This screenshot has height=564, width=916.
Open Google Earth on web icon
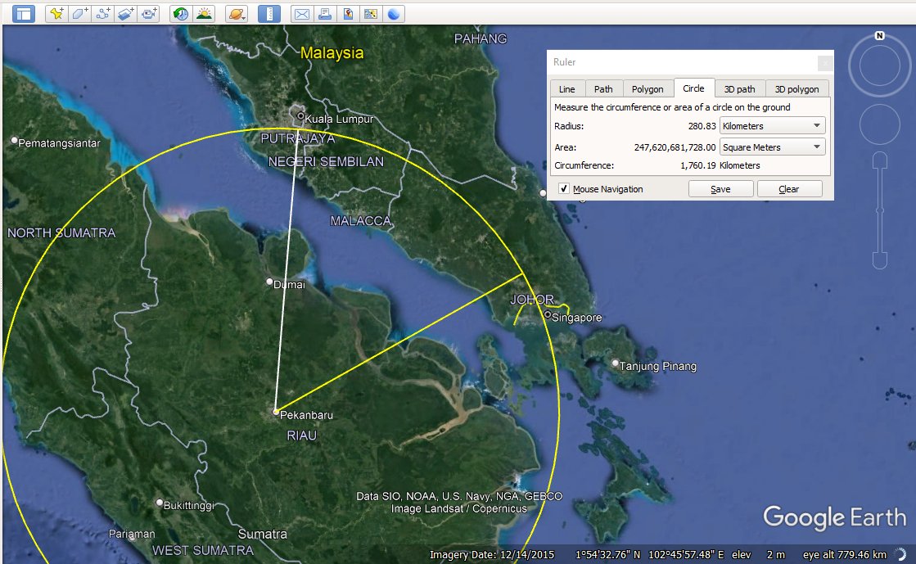pos(394,13)
